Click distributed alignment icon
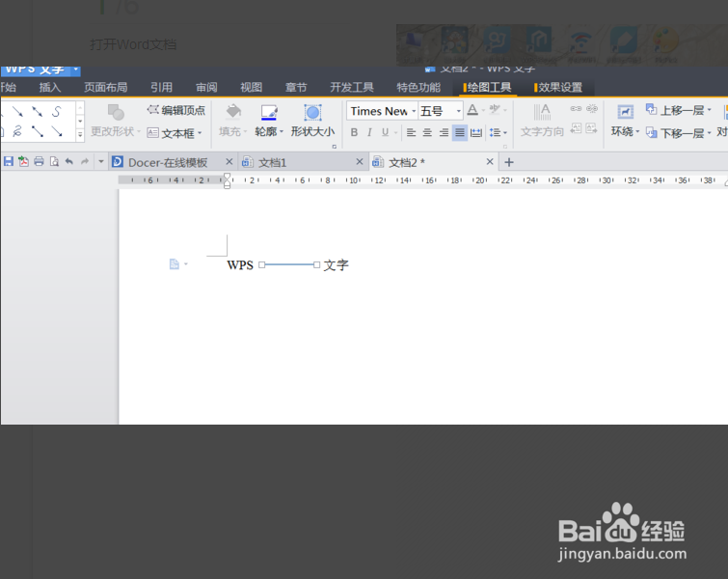 pos(476,132)
